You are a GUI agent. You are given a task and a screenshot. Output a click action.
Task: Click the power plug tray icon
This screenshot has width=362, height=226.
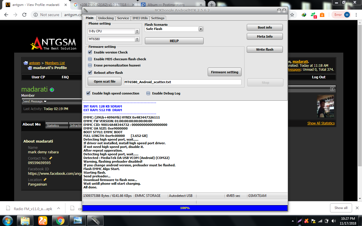click(327, 221)
